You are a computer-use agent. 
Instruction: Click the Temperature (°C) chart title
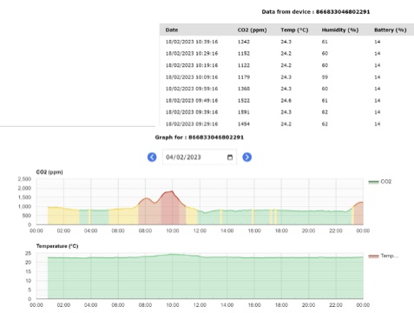tap(57, 246)
